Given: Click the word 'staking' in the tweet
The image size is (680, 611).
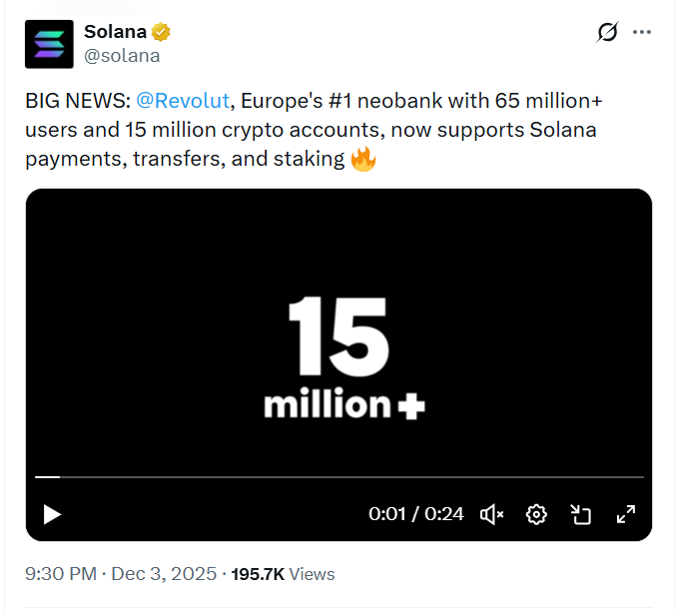Looking at the screenshot, I should click(312, 158).
